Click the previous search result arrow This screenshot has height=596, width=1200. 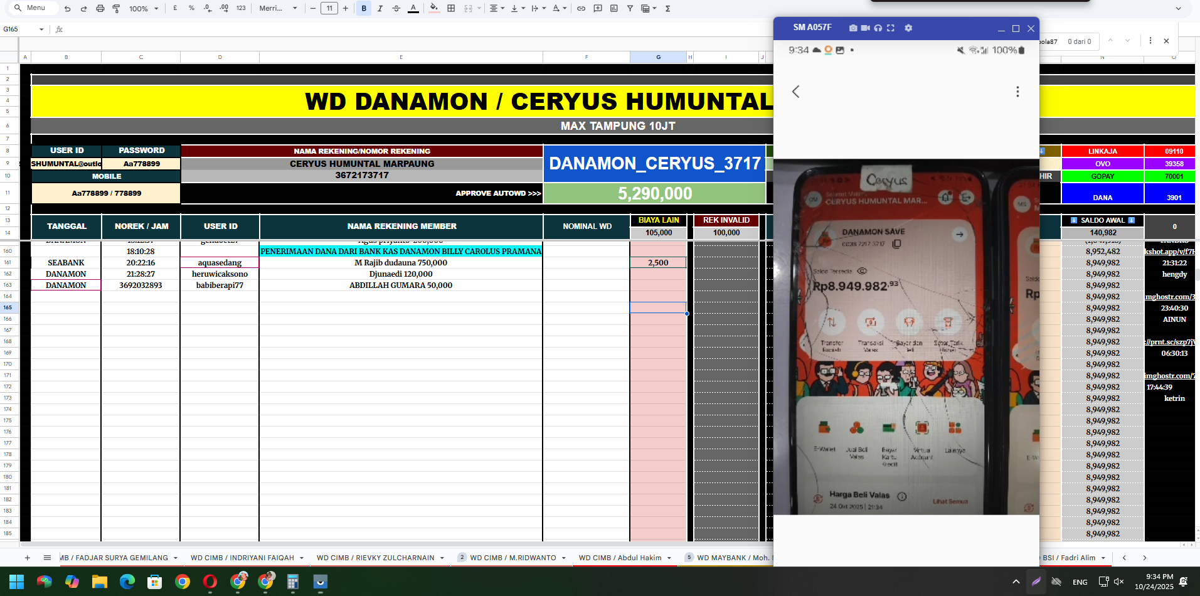[x=1110, y=41]
